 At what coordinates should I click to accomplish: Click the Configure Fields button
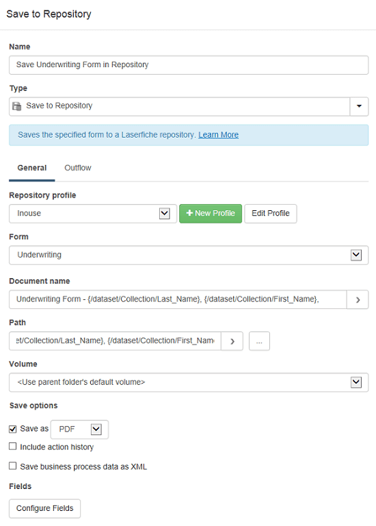click(44, 509)
